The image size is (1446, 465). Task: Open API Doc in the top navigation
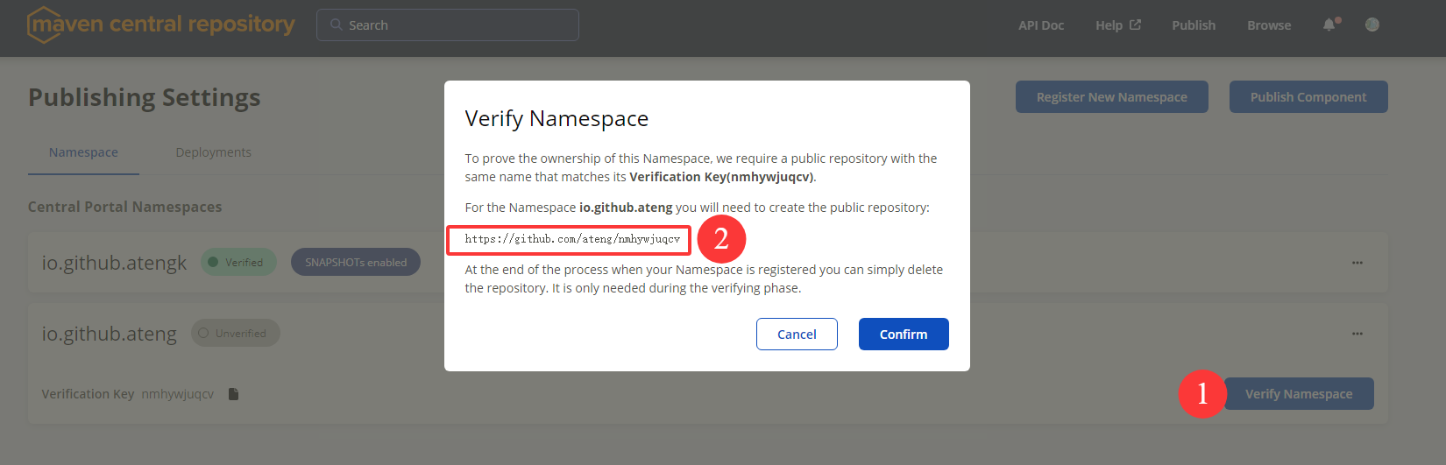[x=1040, y=25]
